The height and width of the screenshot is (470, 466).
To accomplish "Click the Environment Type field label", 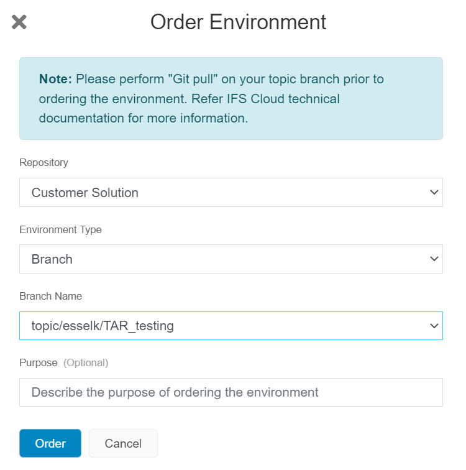I will tap(60, 229).
